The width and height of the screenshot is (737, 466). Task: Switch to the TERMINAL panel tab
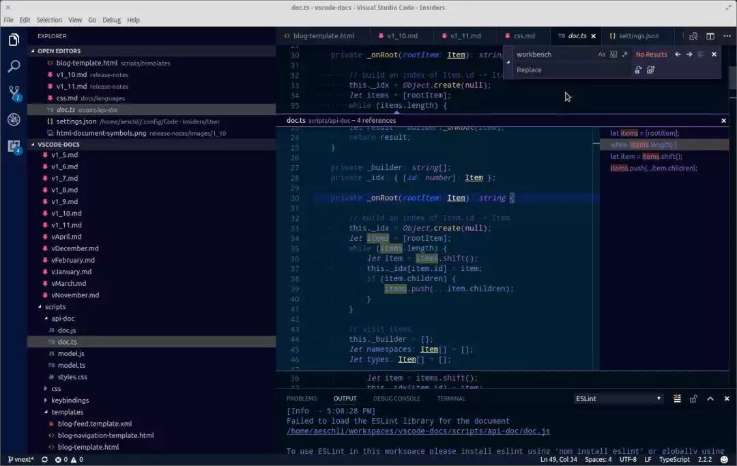[450, 398]
